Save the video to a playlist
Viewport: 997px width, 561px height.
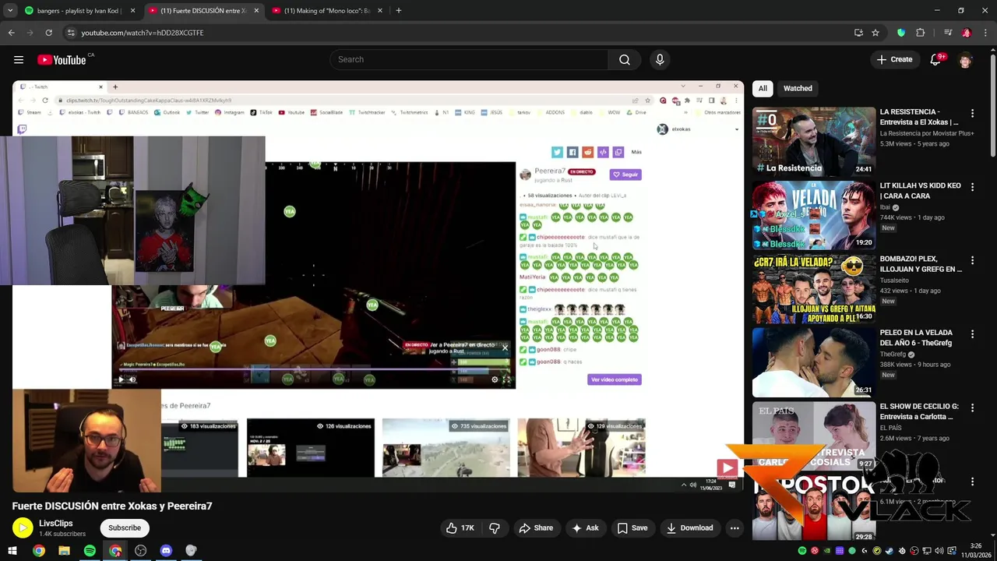pos(632,528)
